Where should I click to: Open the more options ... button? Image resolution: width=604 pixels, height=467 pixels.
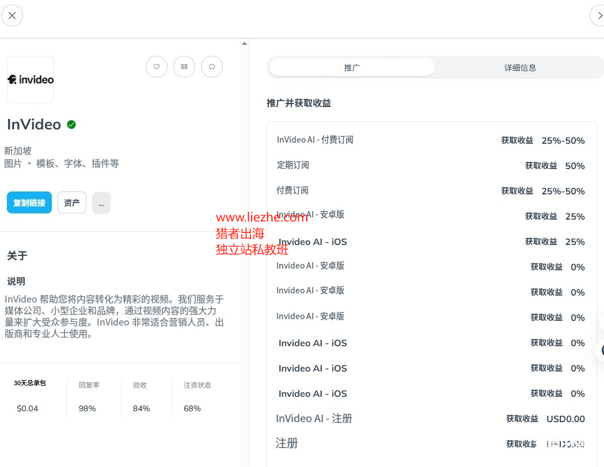[101, 202]
